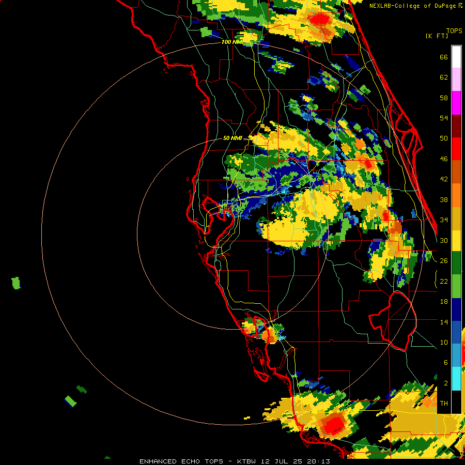This screenshot has width=465, height=465.
Task: Select the 2 legend value
Action: (x=446, y=383)
